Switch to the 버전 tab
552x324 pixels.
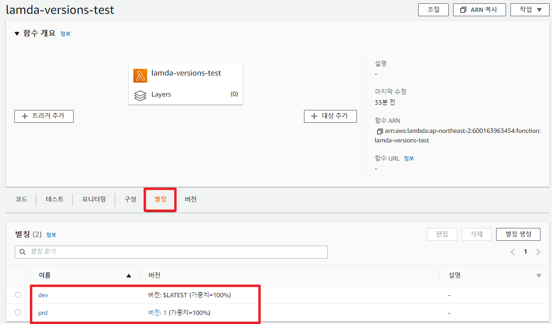(x=191, y=199)
